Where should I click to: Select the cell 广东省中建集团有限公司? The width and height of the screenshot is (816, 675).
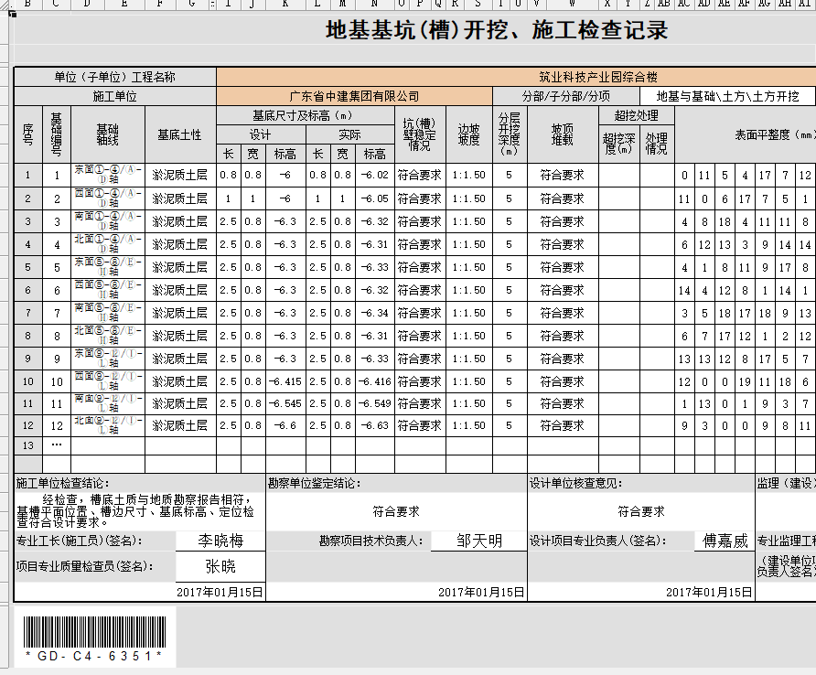point(354,96)
